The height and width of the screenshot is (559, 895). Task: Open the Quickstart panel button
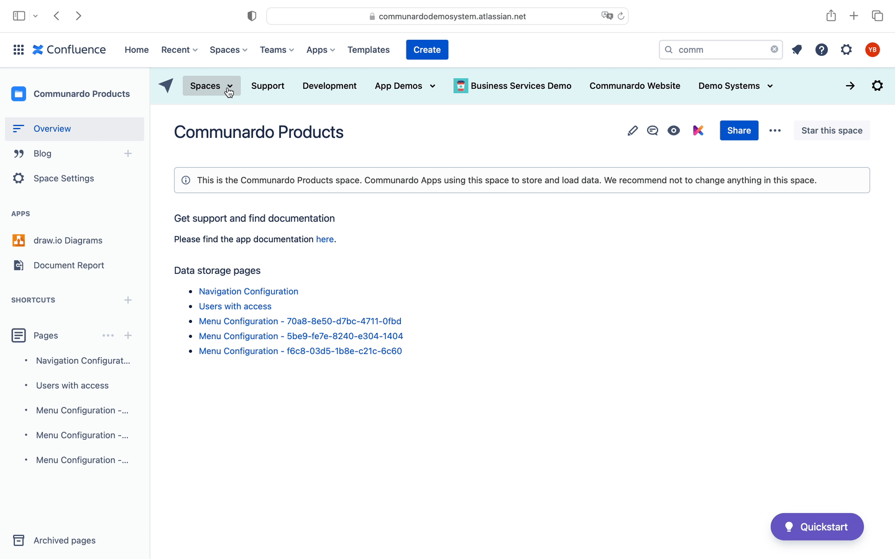[x=817, y=527]
